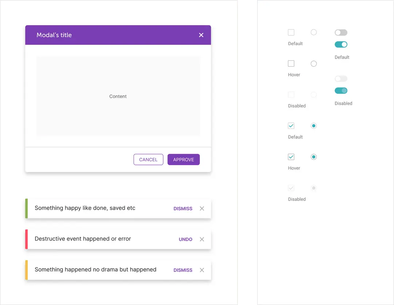The image size is (394, 305).
Task: Turn off the teal Default toggle switch
Action: [x=341, y=44]
